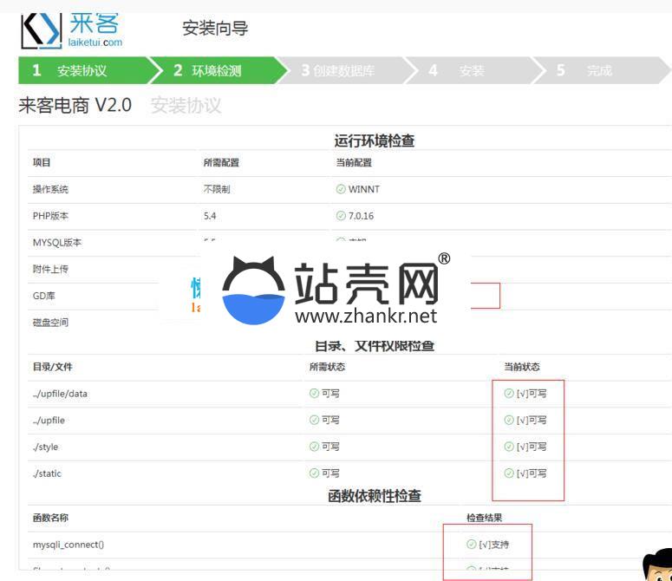Click the green check icon beside WINNT
This screenshot has height=581, width=672.
tap(341, 189)
